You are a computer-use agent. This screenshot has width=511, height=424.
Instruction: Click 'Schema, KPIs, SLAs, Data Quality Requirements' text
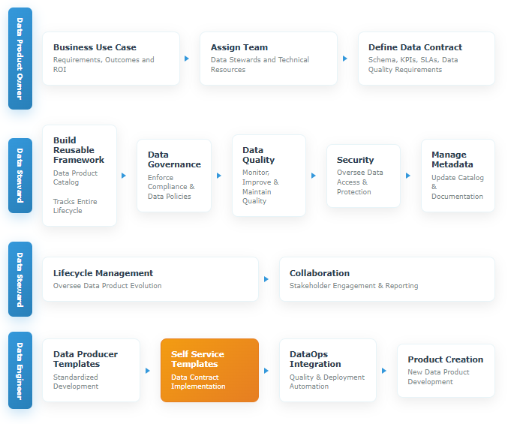point(413,65)
